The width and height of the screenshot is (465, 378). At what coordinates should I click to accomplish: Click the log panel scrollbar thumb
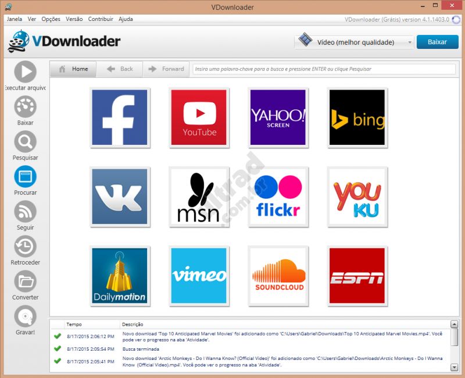(454, 337)
